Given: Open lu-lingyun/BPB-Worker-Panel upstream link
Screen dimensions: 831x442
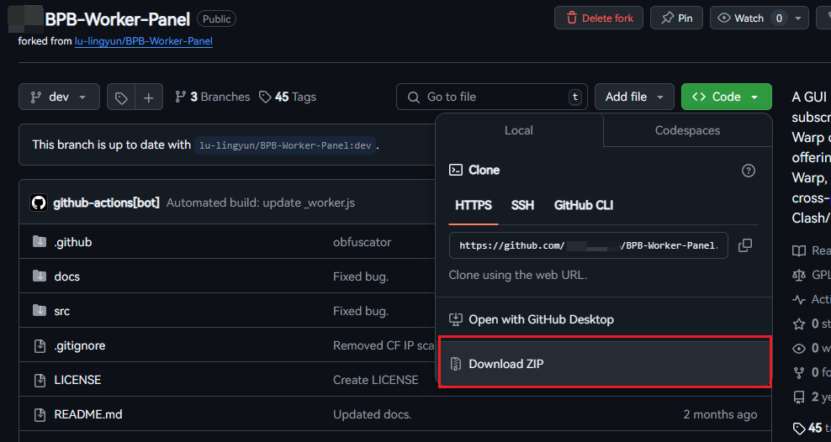Looking at the screenshot, I should coord(144,41).
